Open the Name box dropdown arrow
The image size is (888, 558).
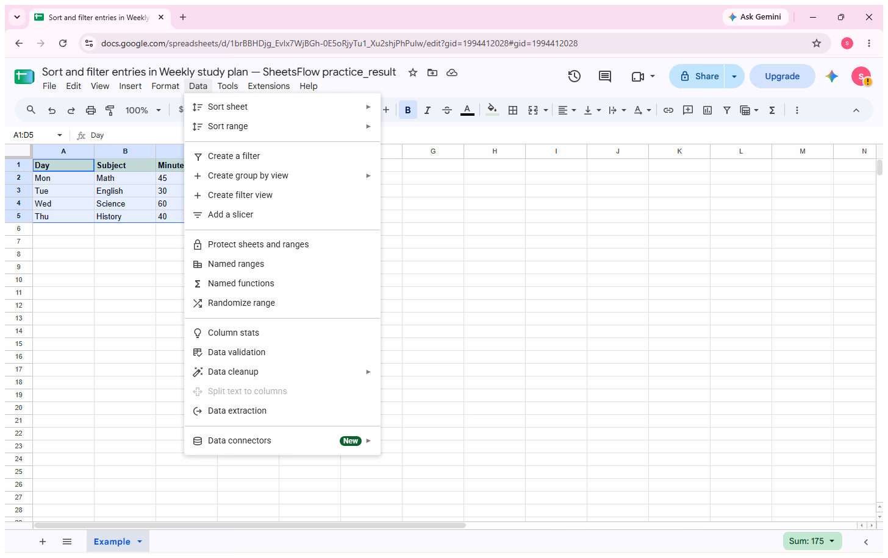point(60,135)
